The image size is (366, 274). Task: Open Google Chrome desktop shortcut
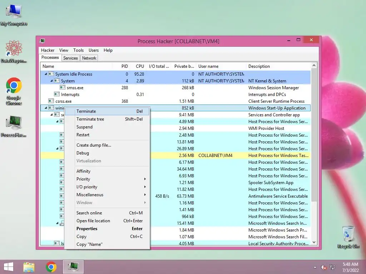14,91
